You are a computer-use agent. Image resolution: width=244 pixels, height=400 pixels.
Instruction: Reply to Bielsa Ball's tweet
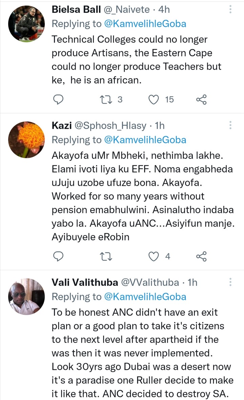coord(58,99)
